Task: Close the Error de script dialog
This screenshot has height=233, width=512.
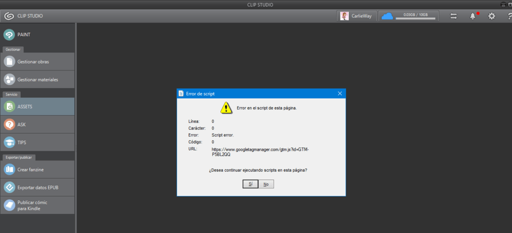Action: click(x=340, y=93)
